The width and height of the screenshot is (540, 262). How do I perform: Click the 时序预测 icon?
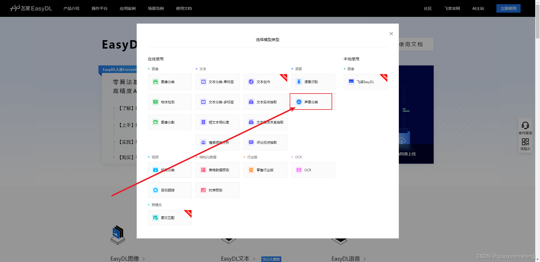pyautogui.click(x=203, y=190)
